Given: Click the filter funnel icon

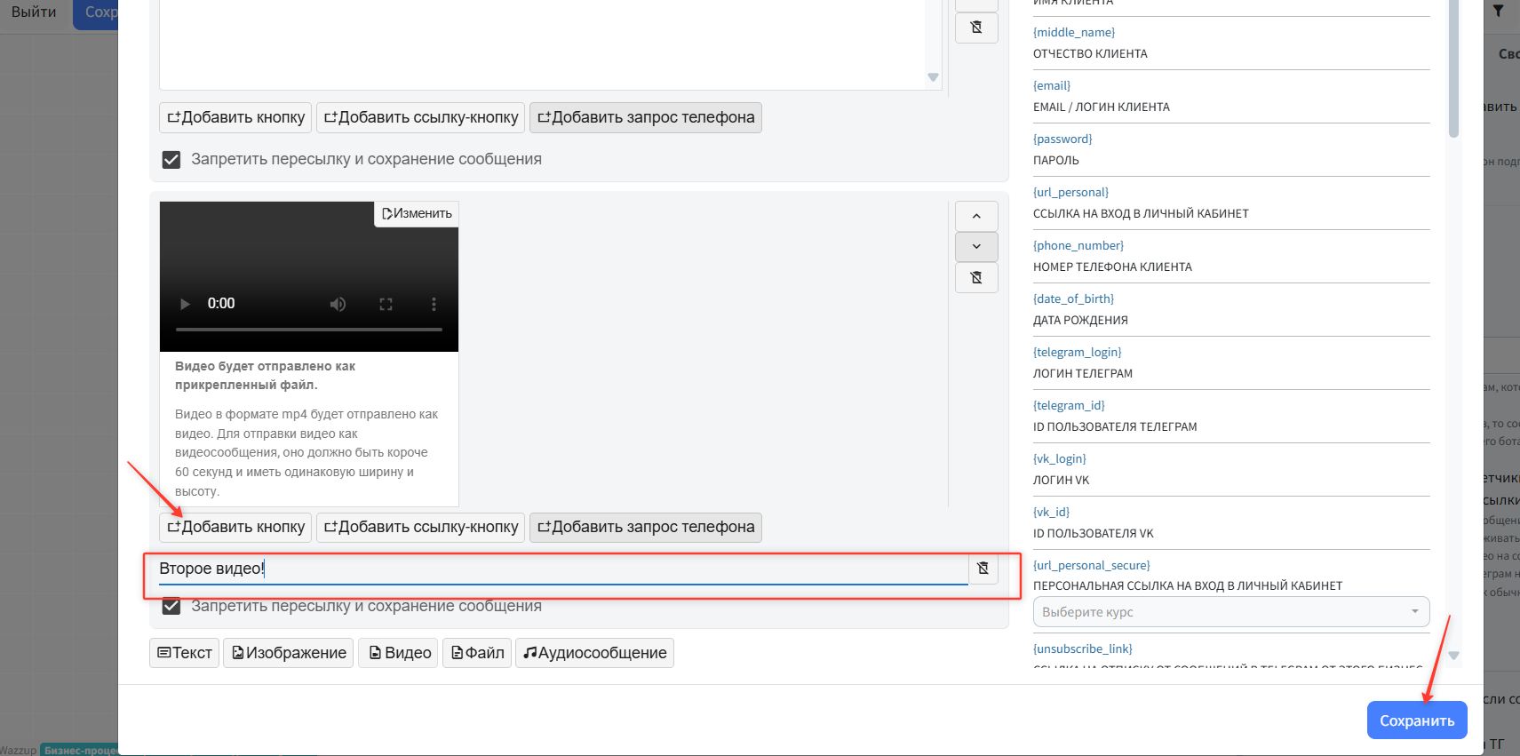Looking at the screenshot, I should pos(1498,12).
